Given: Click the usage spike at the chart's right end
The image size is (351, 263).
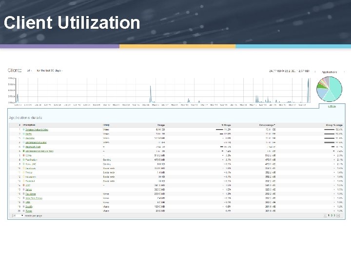Looking at the screenshot, I should (x=309, y=91).
